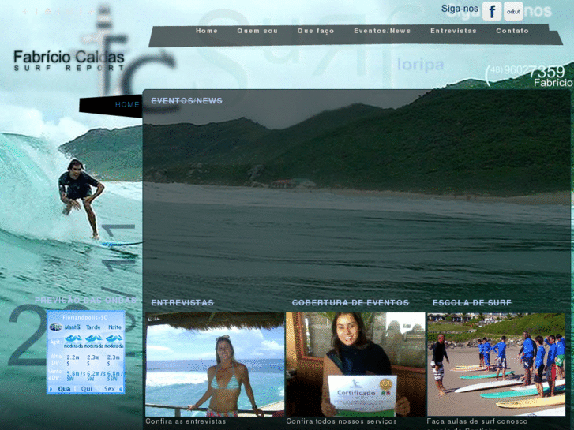
Task: Click left arrow in the wave forecast widget
Action: click(x=51, y=389)
